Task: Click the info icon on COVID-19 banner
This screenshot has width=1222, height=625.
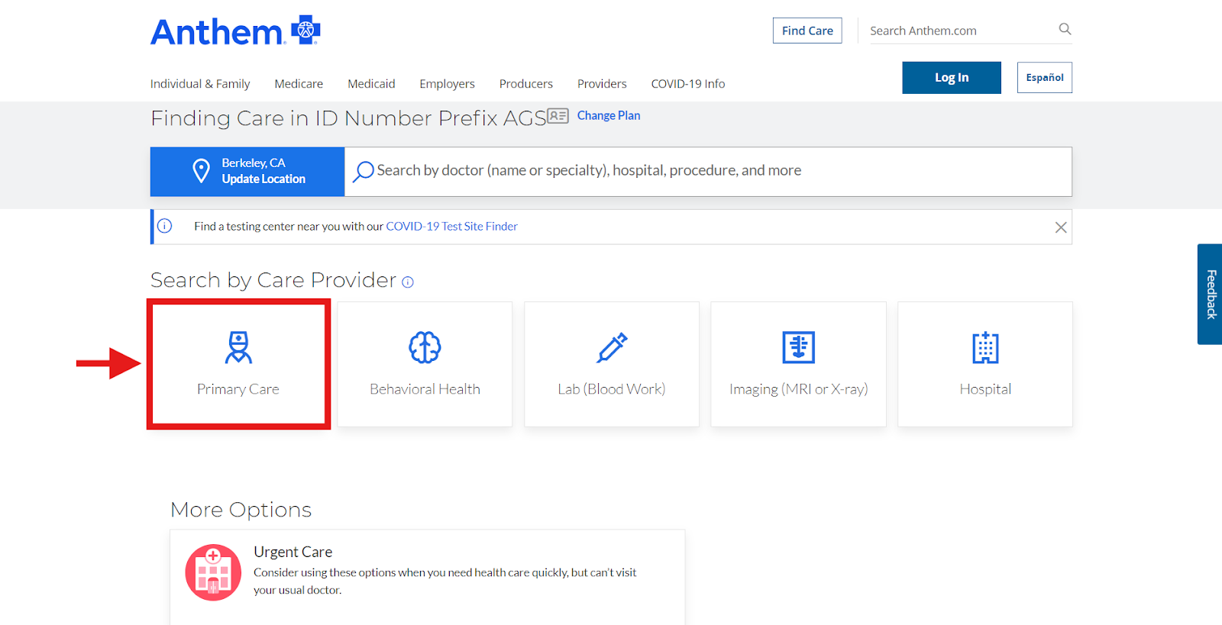Action: (x=165, y=226)
